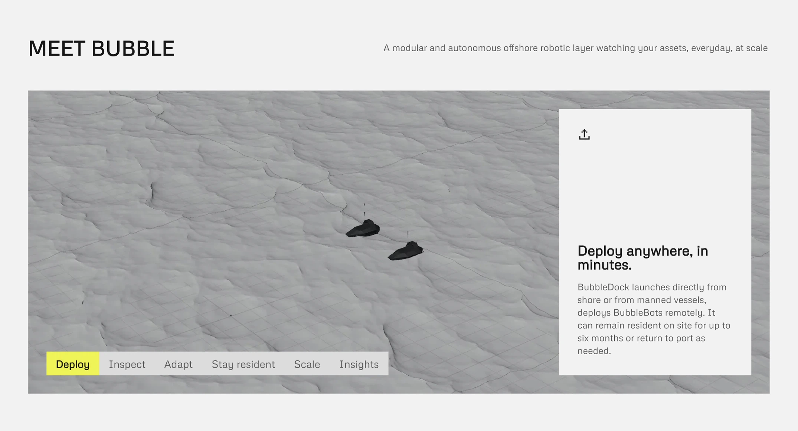Click the 'modular and autonomous offshore' tagline

[575, 48]
